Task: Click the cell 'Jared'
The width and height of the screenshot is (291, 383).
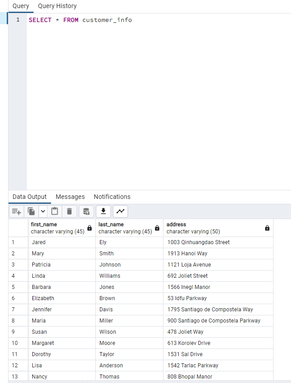Action: click(62, 242)
